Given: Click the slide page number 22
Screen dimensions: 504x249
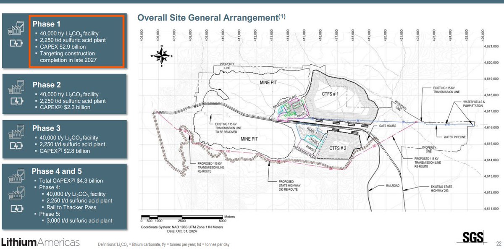Looking at the screenshot, I should tap(499, 243).
